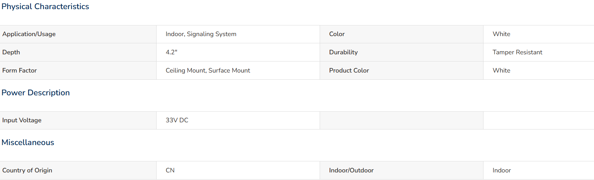
Task: Select the Depth label cell
Action: (78, 52)
